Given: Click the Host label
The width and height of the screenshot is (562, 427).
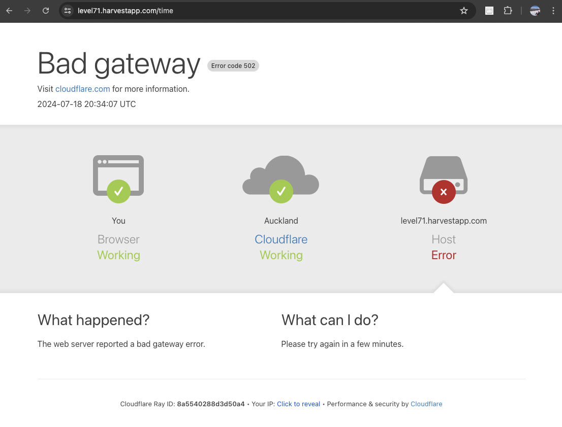Looking at the screenshot, I should pyautogui.click(x=444, y=239).
